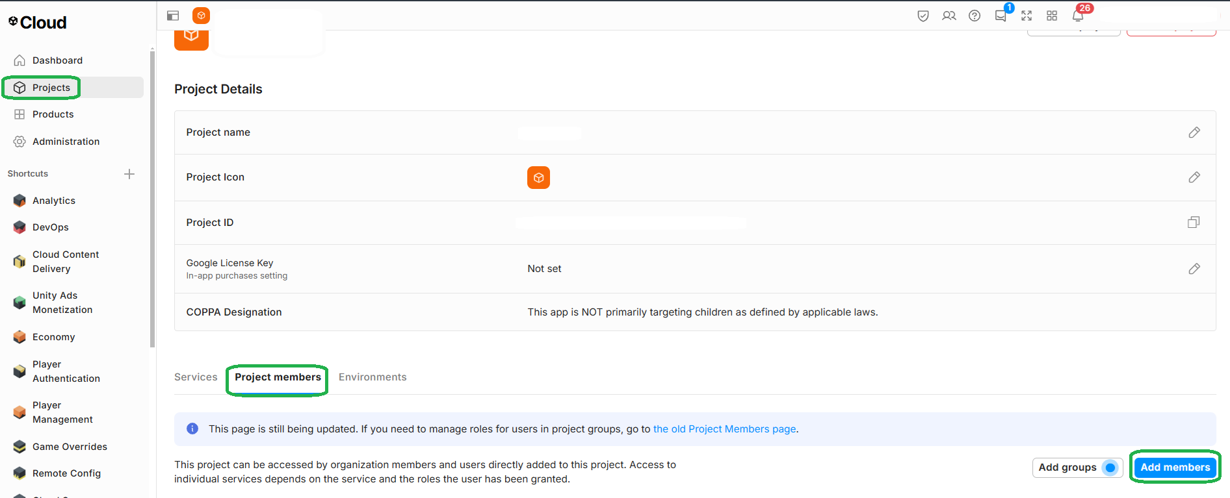
Task: Switch to the Services tab
Action: 196,377
